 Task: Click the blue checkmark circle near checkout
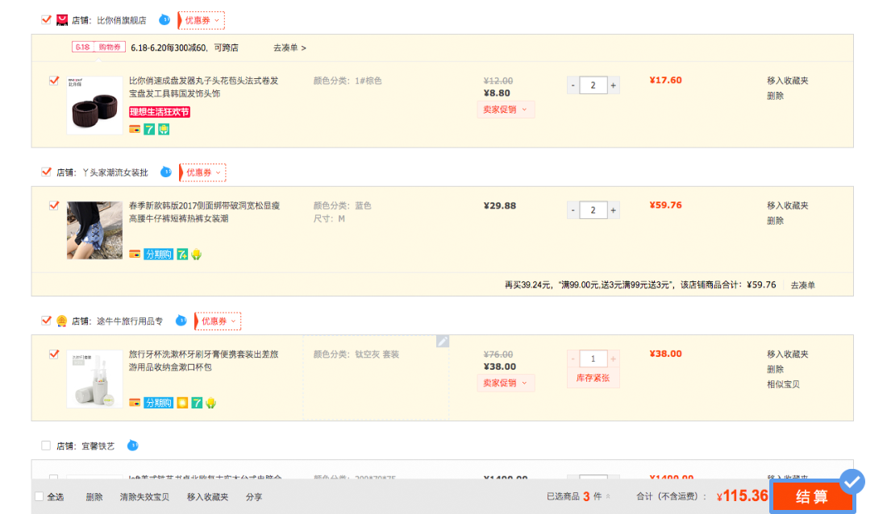click(x=852, y=480)
